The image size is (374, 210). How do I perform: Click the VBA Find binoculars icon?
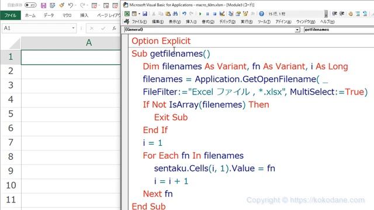point(175,14)
